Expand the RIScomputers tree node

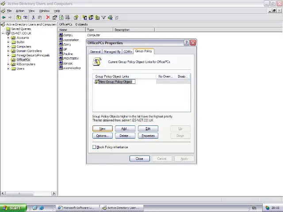(x=8, y=64)
